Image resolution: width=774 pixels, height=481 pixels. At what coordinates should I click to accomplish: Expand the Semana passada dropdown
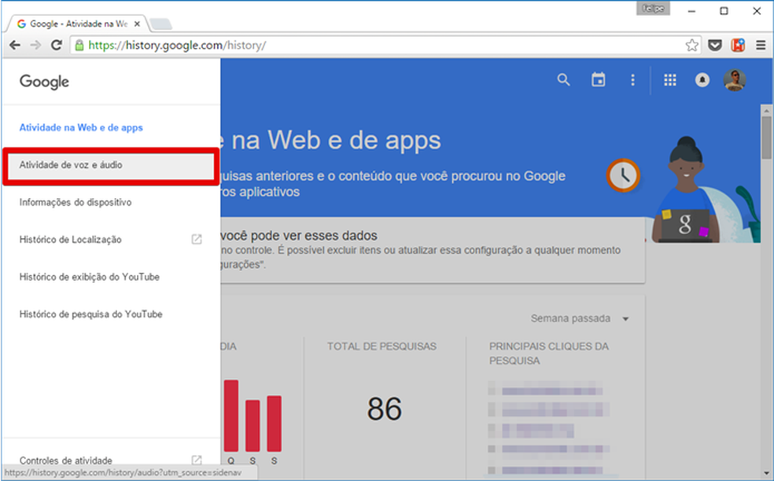pos(580,318)
